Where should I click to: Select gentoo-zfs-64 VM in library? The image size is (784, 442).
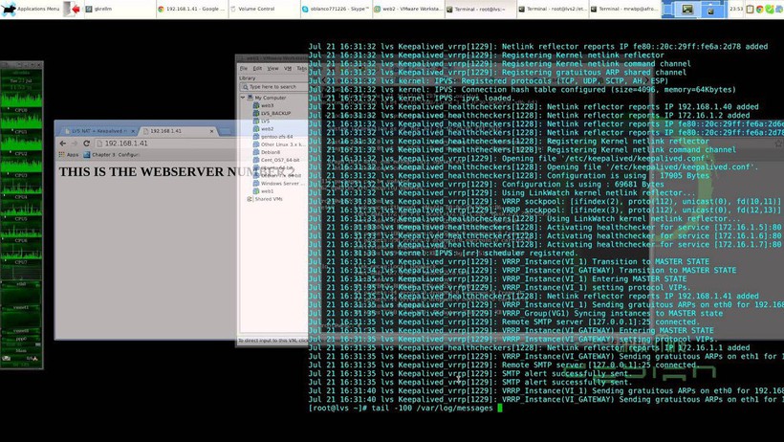pyautogui.click(x=277, y=137)
